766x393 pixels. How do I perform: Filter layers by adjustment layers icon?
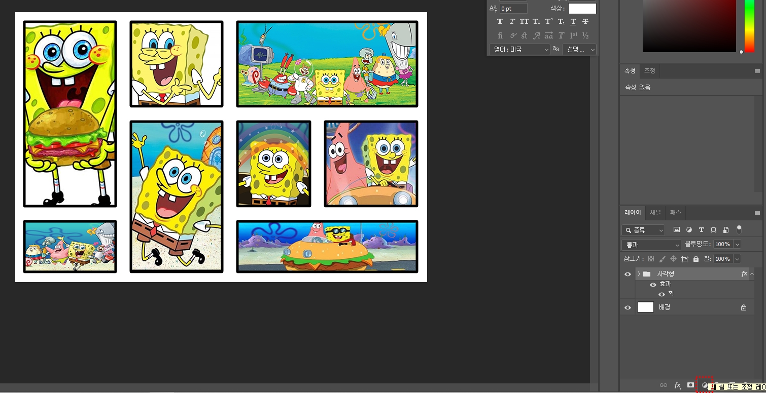pyautogui.click(x=689, y=230)
